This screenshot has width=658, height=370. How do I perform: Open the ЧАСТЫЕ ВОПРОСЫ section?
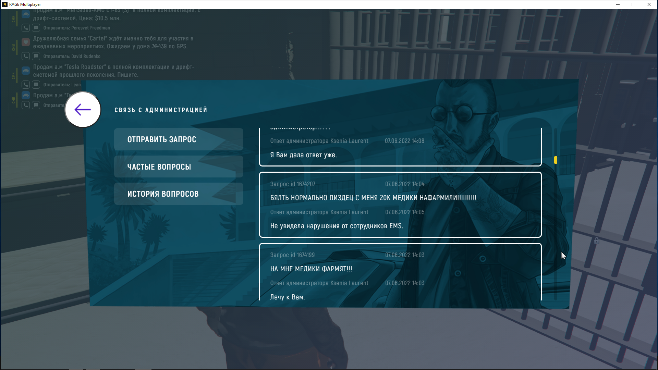[x=179, y=167]
